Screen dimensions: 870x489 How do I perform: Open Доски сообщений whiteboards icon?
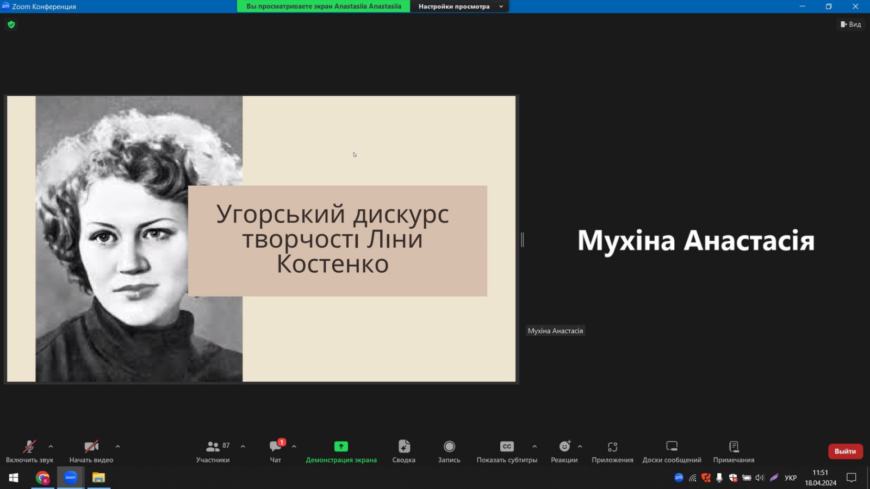coord(672,447)
